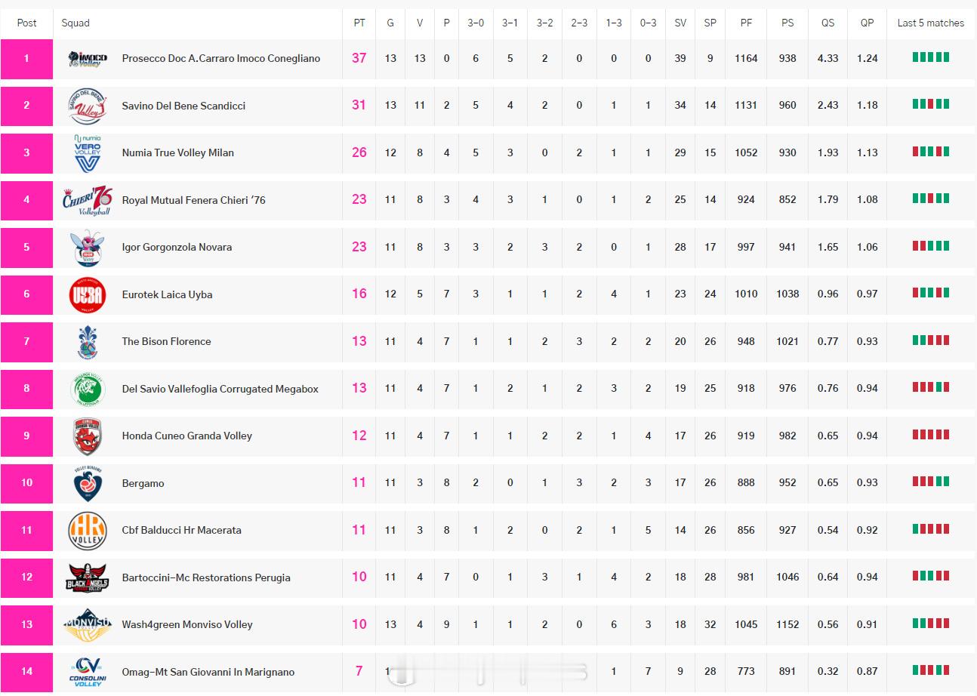View last 5 matches form for Scandicci
Screen dimensions: 977x696
click(x=931, y=104)
